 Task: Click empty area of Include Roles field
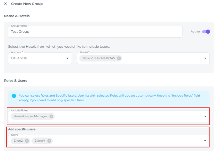pyautogui.click(x=129, y=116)
